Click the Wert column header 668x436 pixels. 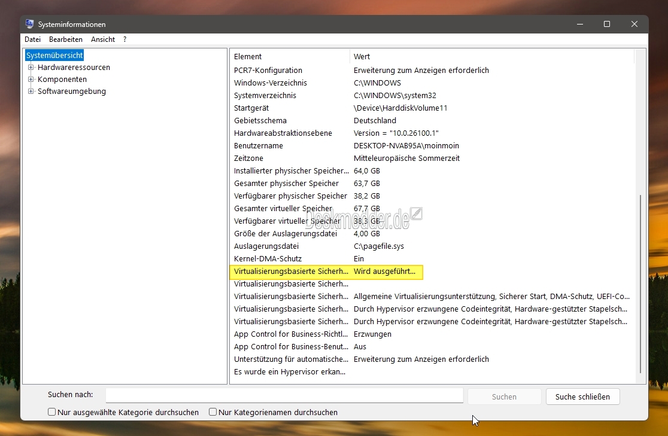coord(492,57)
